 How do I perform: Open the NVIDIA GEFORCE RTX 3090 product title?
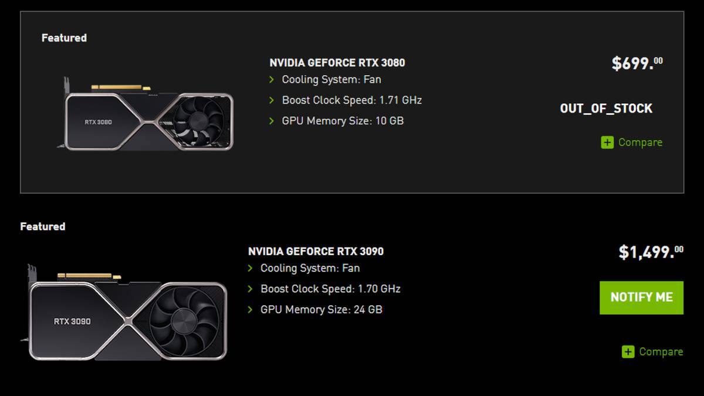click(x=314, y=251)
